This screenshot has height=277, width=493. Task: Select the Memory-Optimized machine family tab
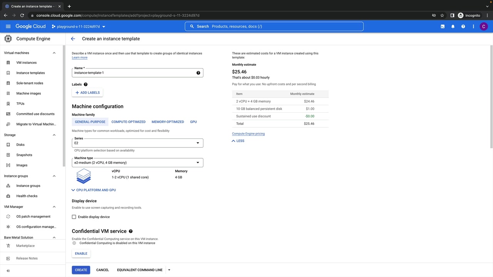click(168, 122)
